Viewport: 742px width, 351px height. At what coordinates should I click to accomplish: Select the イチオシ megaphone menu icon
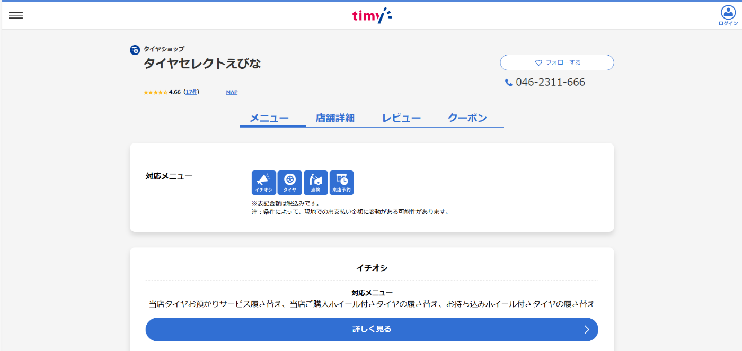[264, 183]
